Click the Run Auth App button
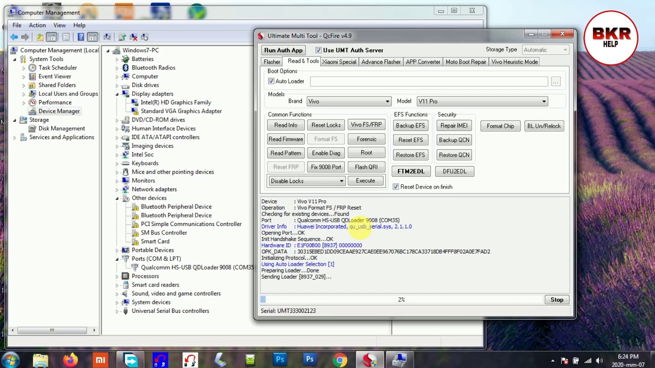 tap(283, 50)
